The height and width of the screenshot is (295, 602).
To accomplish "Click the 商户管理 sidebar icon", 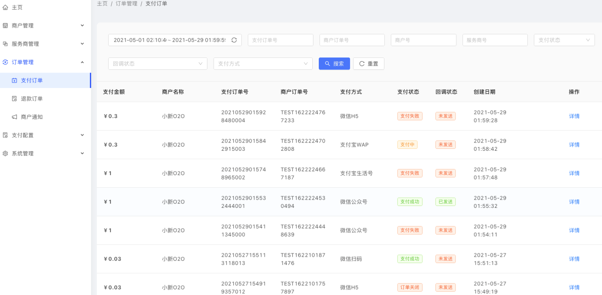I will 5,25.
